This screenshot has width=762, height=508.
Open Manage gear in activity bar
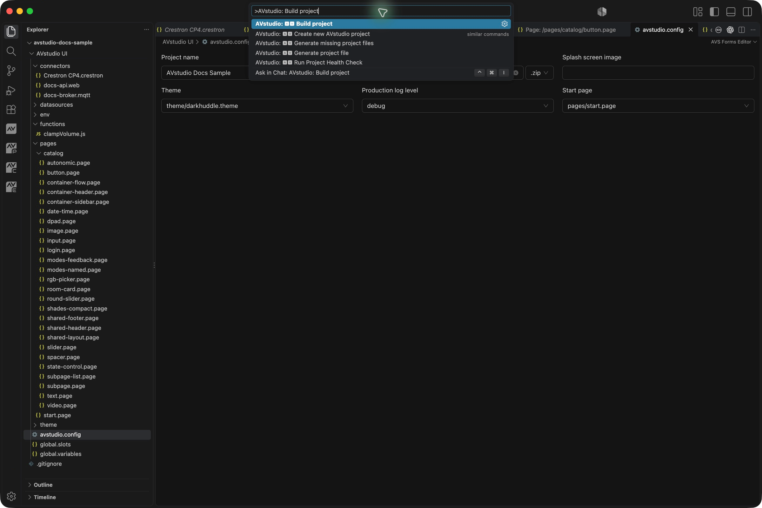(x=11, y=496)
